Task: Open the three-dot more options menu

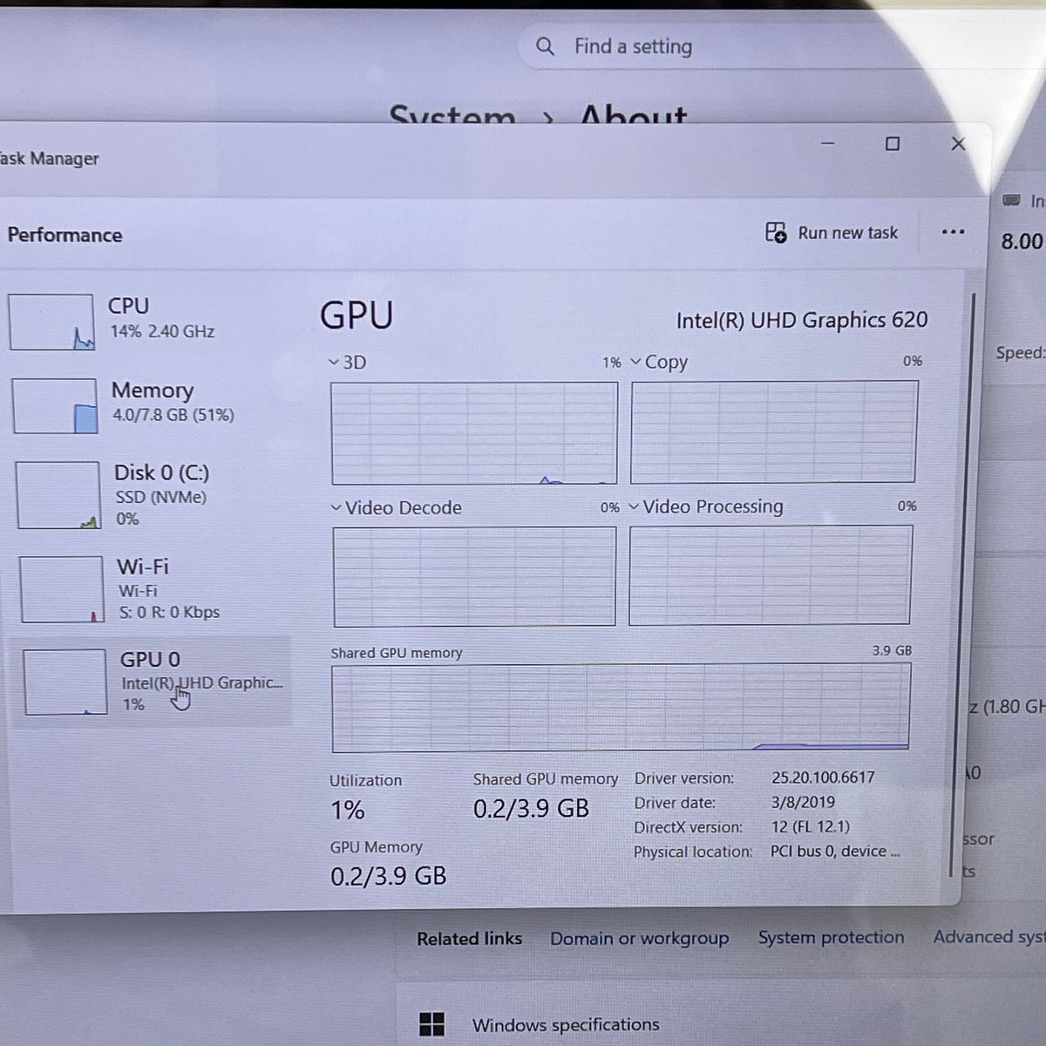Action: [x=953, y=232]
